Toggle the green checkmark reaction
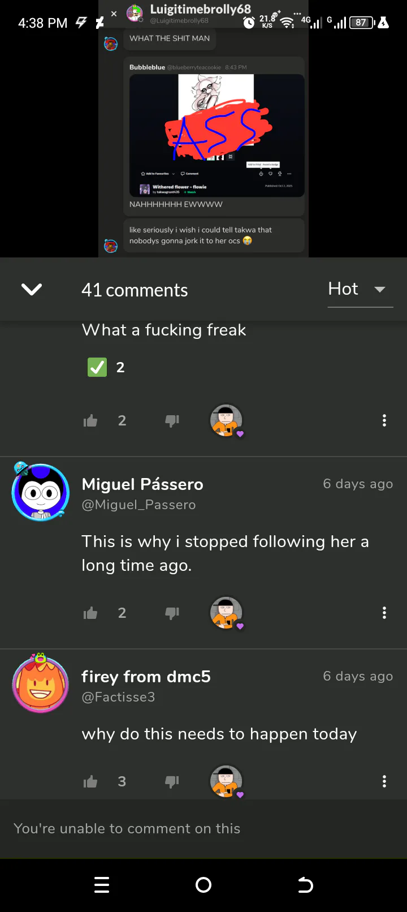407x912 pixels. 97,367
